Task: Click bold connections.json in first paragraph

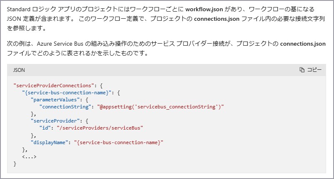Action: coord(217,19)
